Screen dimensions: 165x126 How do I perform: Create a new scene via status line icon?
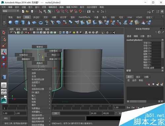(x=23, y=11)
